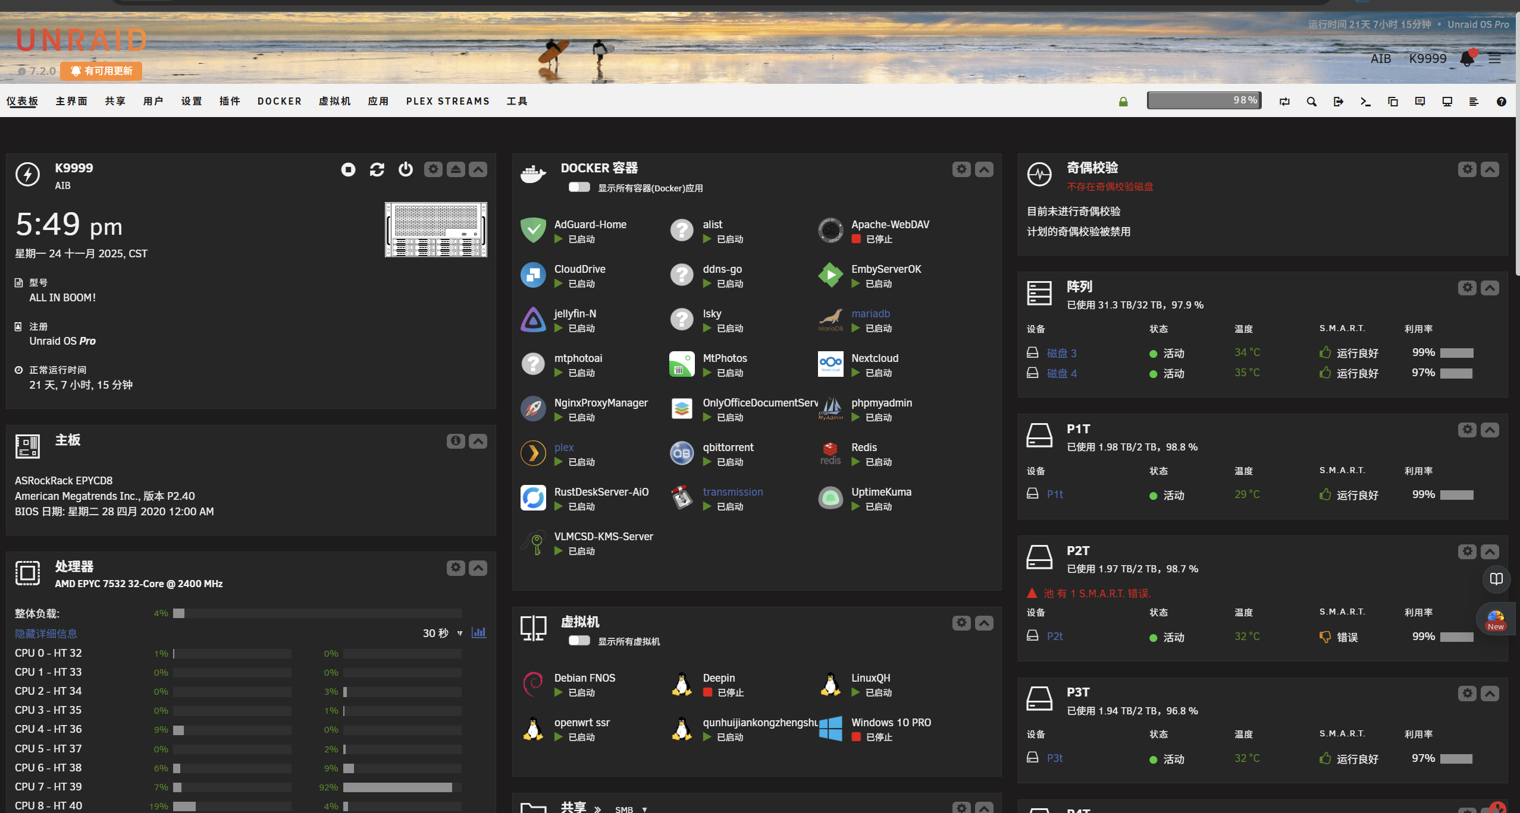This screenshot has height=813, width=1520.
Task: Collapse the DOCKER 容器 panel
Action: pos(984,170)
